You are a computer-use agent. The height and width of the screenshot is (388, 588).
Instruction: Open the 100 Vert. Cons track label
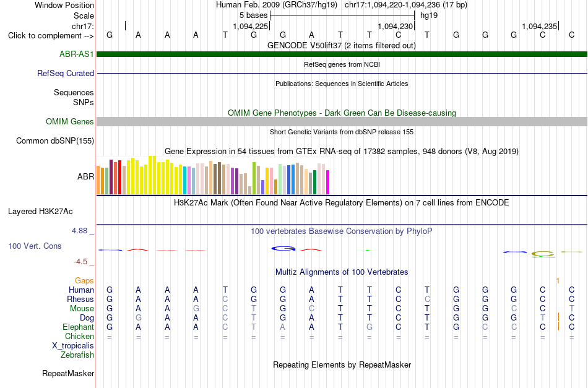pyautogui.click(x=35, y=246)
